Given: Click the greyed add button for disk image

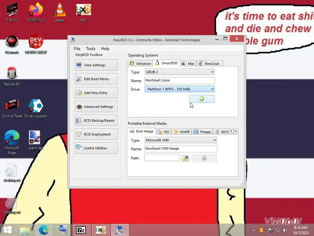Looking at the screenshot, I should 204,158.
